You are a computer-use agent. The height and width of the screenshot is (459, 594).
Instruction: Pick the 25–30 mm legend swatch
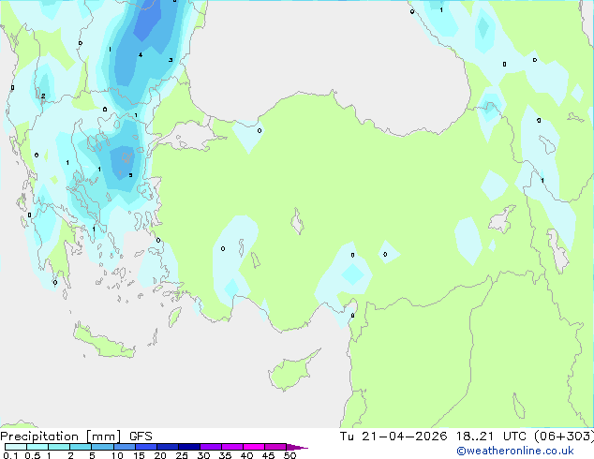pos(189,447)
